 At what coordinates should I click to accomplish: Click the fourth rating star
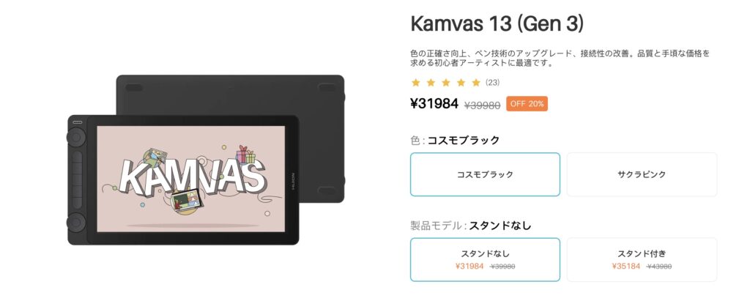[461, 82]
